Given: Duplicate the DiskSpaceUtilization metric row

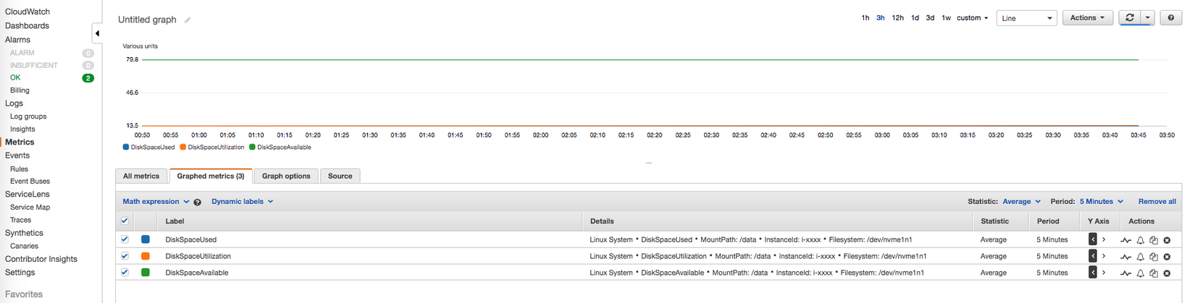Looking at the screenshot, I should [x=1154, y=257].
